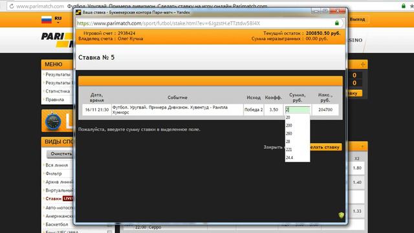The width and height of the screenshot is (414, 233).
Task: Select suggestion 200 from autocomplete list
Action: 298,126
